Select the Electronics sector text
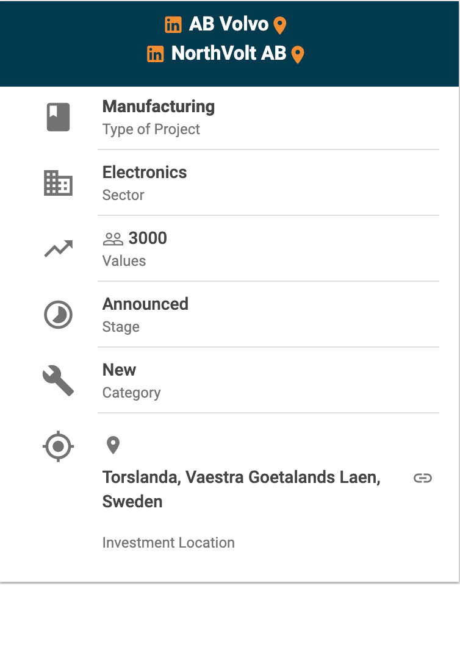This screenshot has height=672, width=460. click(x=145, y=173)
